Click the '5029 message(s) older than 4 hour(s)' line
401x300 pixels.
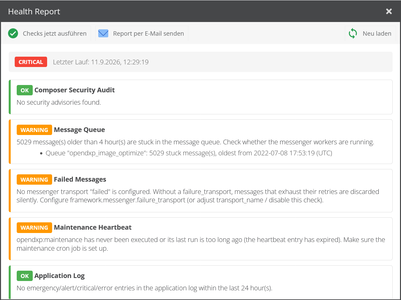click(x=195, y=142)
